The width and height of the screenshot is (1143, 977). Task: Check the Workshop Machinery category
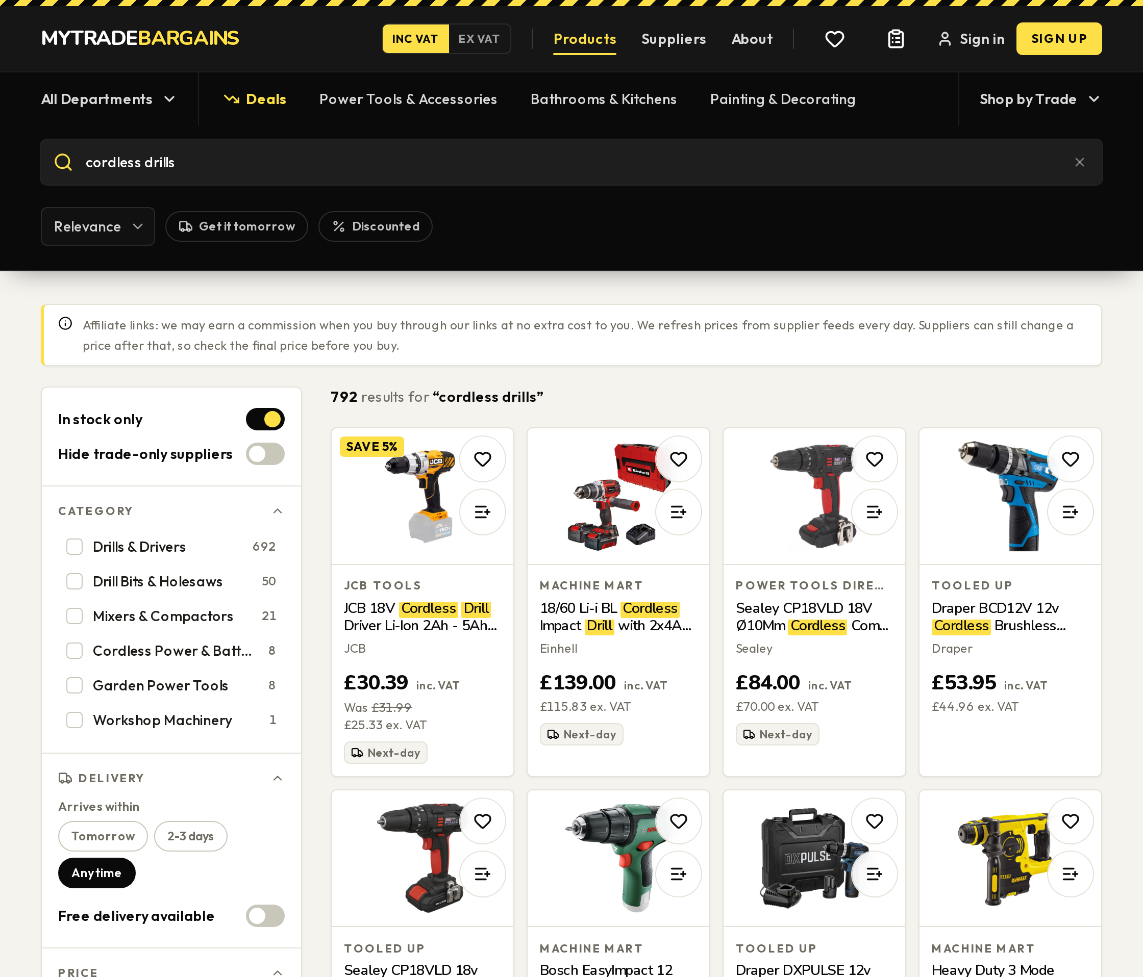click(74, 720)
